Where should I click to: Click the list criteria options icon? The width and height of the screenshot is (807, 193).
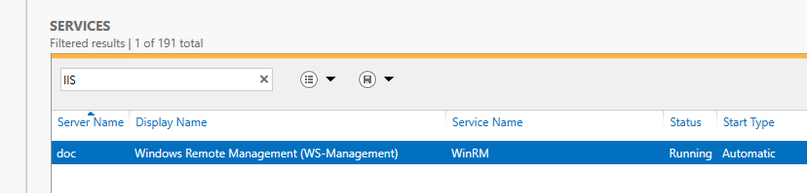[x=309, y=79]
